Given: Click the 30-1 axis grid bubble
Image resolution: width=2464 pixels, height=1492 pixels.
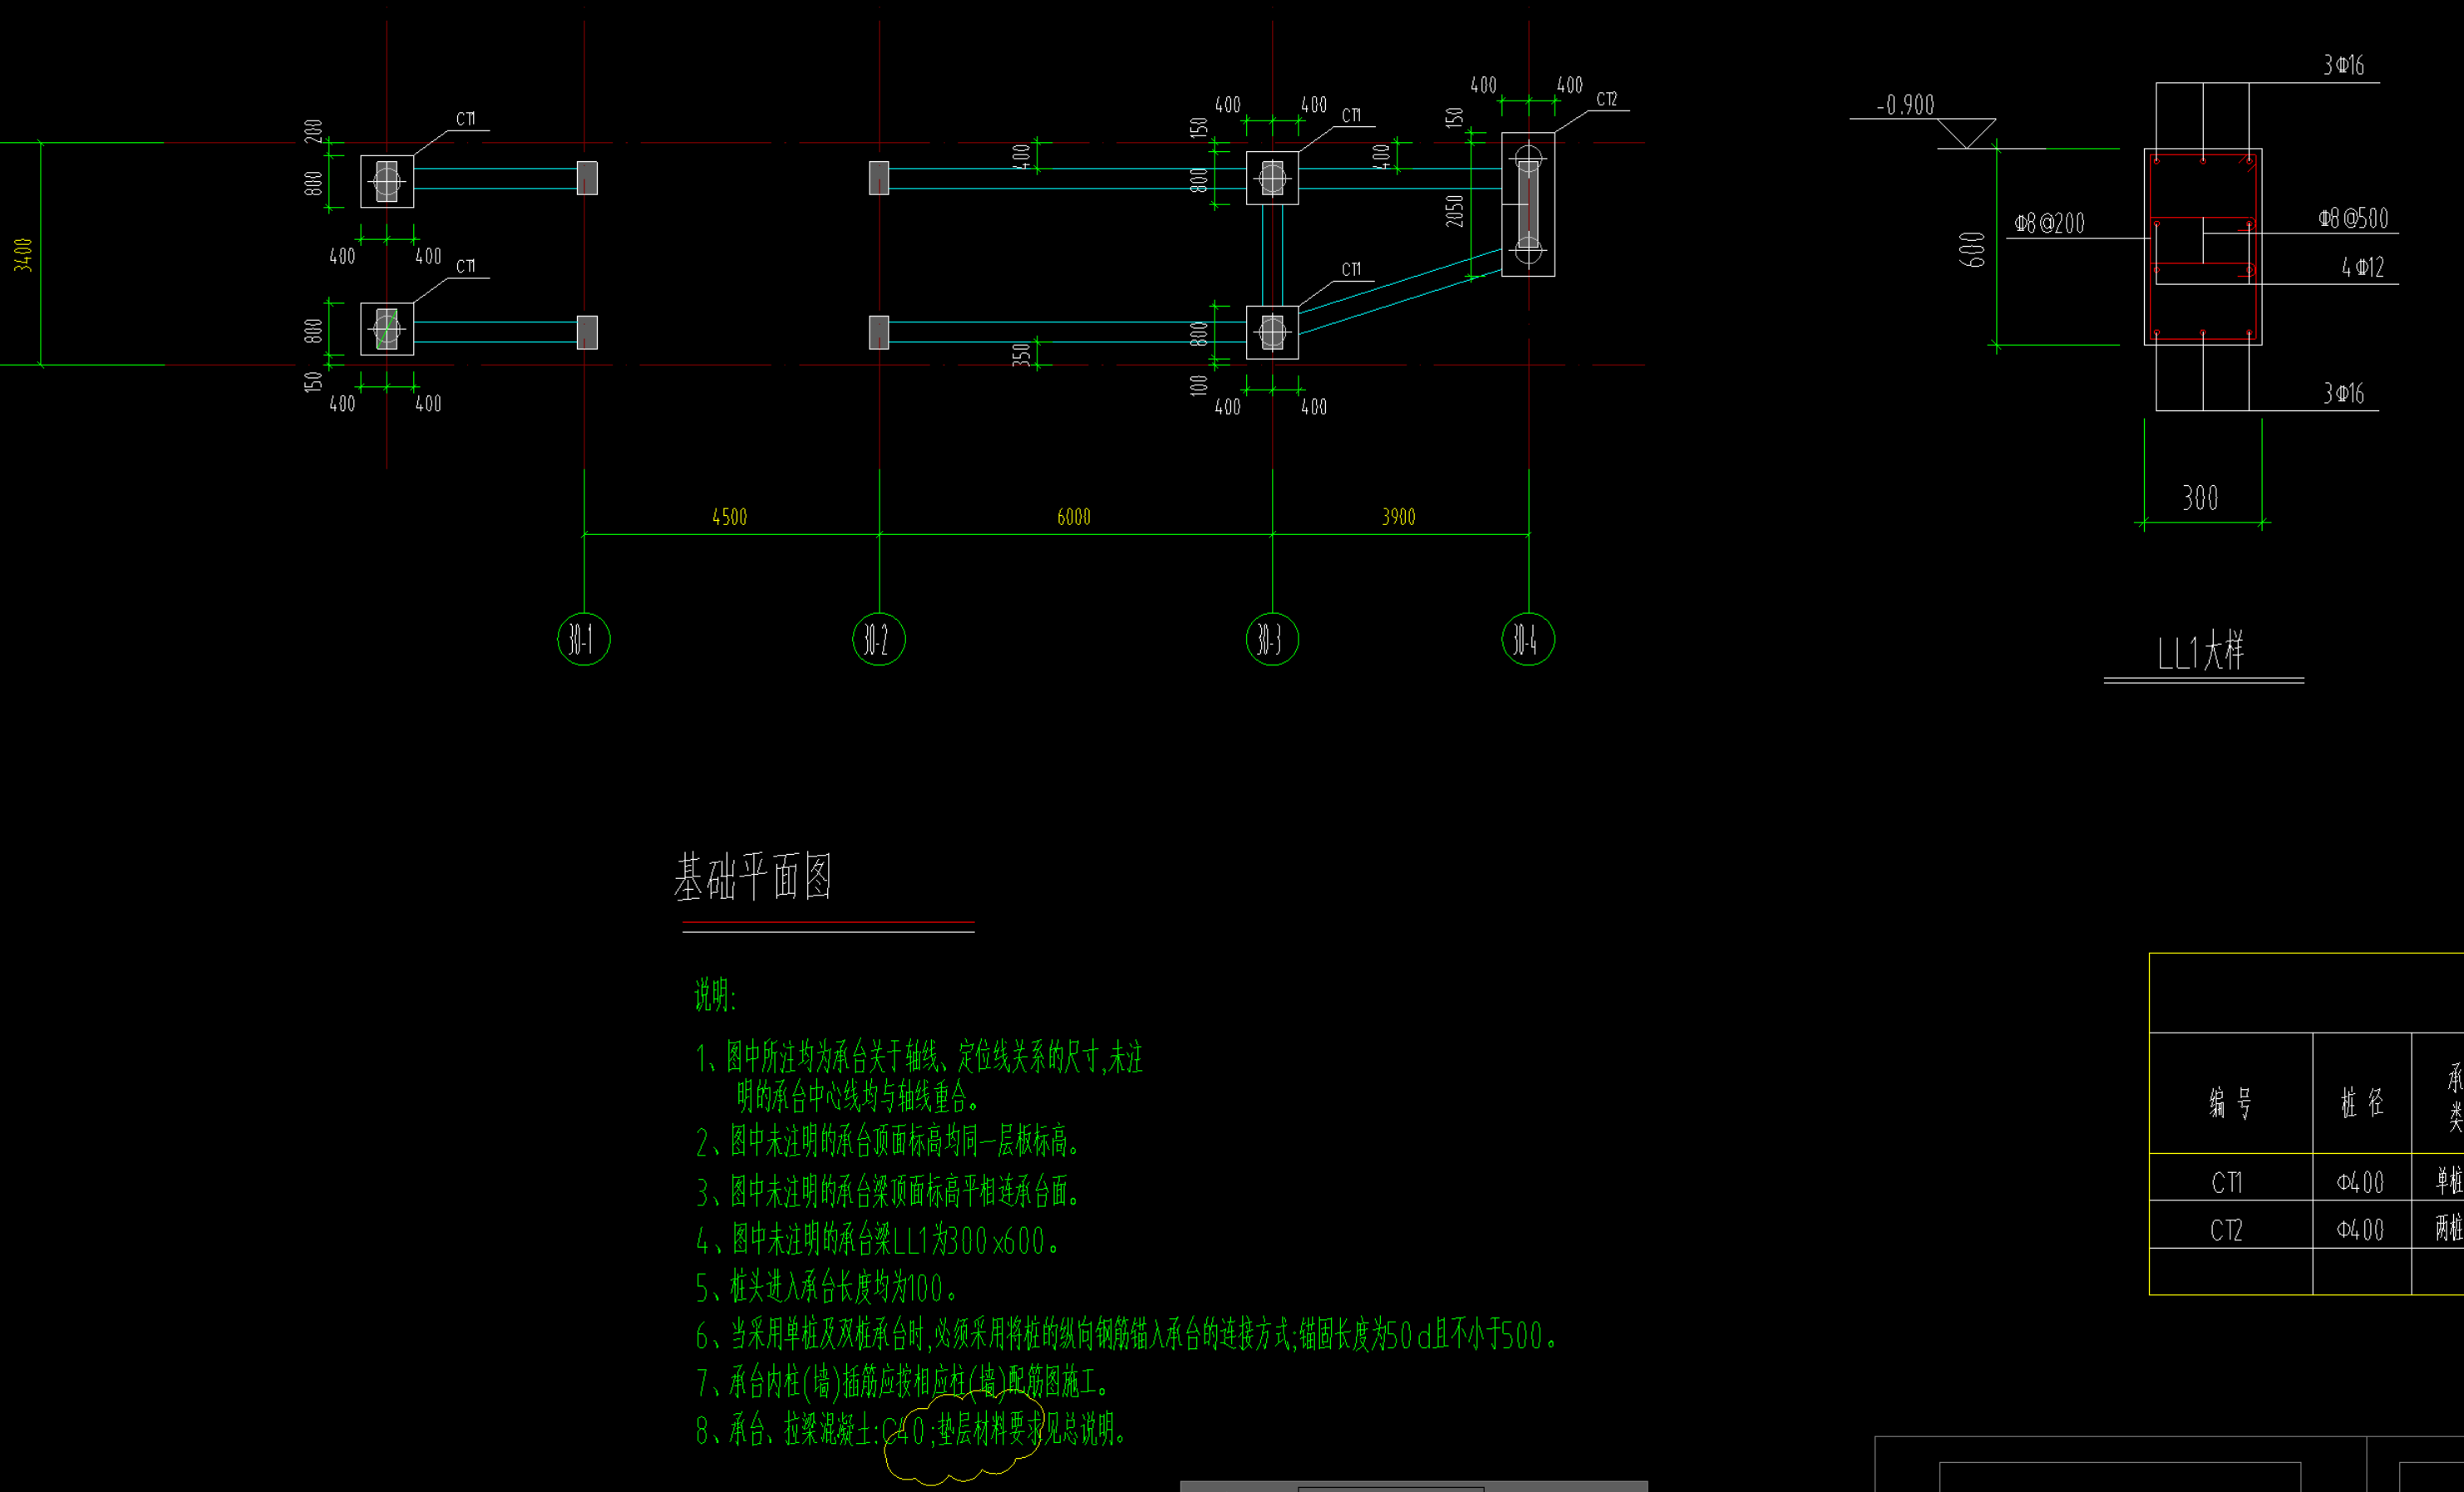Looking at the screenshot, I should coord(583,640).
